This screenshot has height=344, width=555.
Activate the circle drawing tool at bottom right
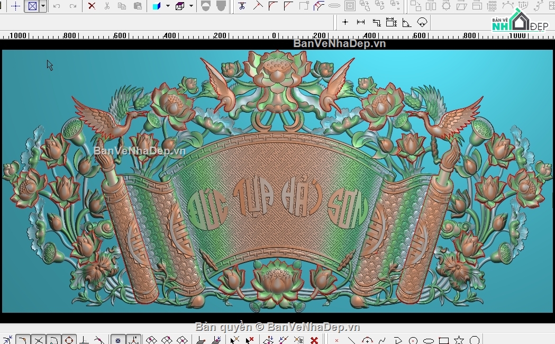[x=414, y=339]
